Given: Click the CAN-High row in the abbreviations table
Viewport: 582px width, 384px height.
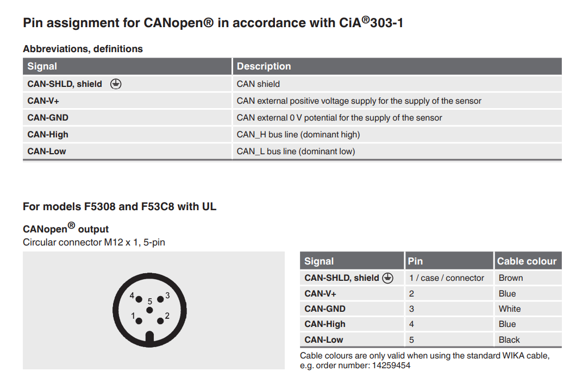Looking at the screenshot, I should [48, 134].
